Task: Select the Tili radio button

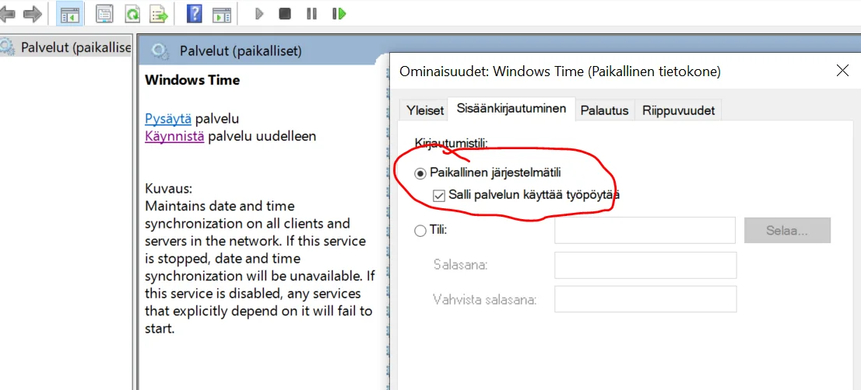Action: 420,231
